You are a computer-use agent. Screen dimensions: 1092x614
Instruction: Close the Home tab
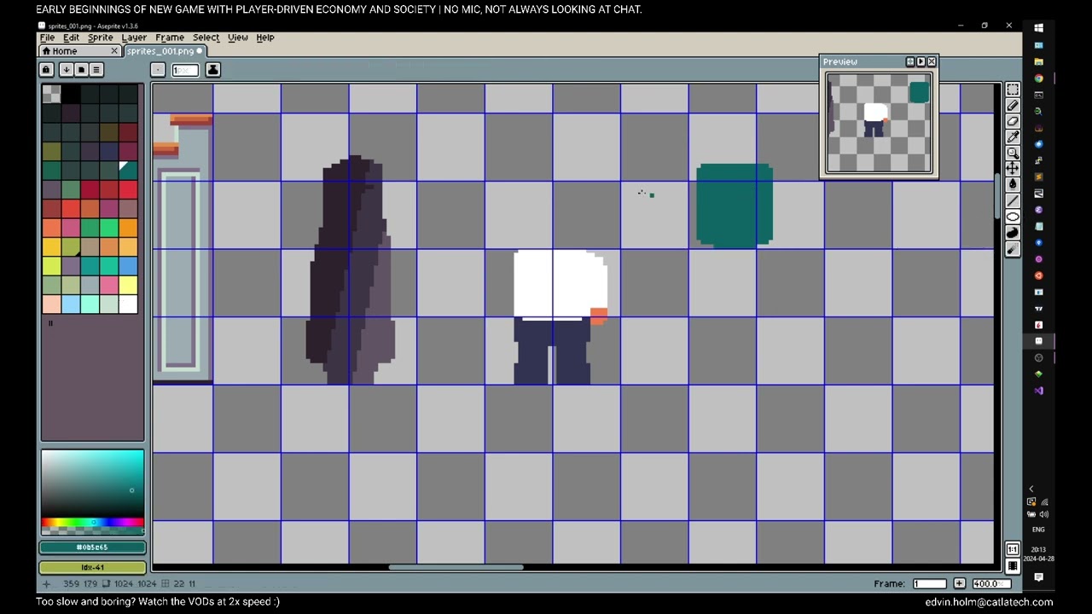point(114,51)
